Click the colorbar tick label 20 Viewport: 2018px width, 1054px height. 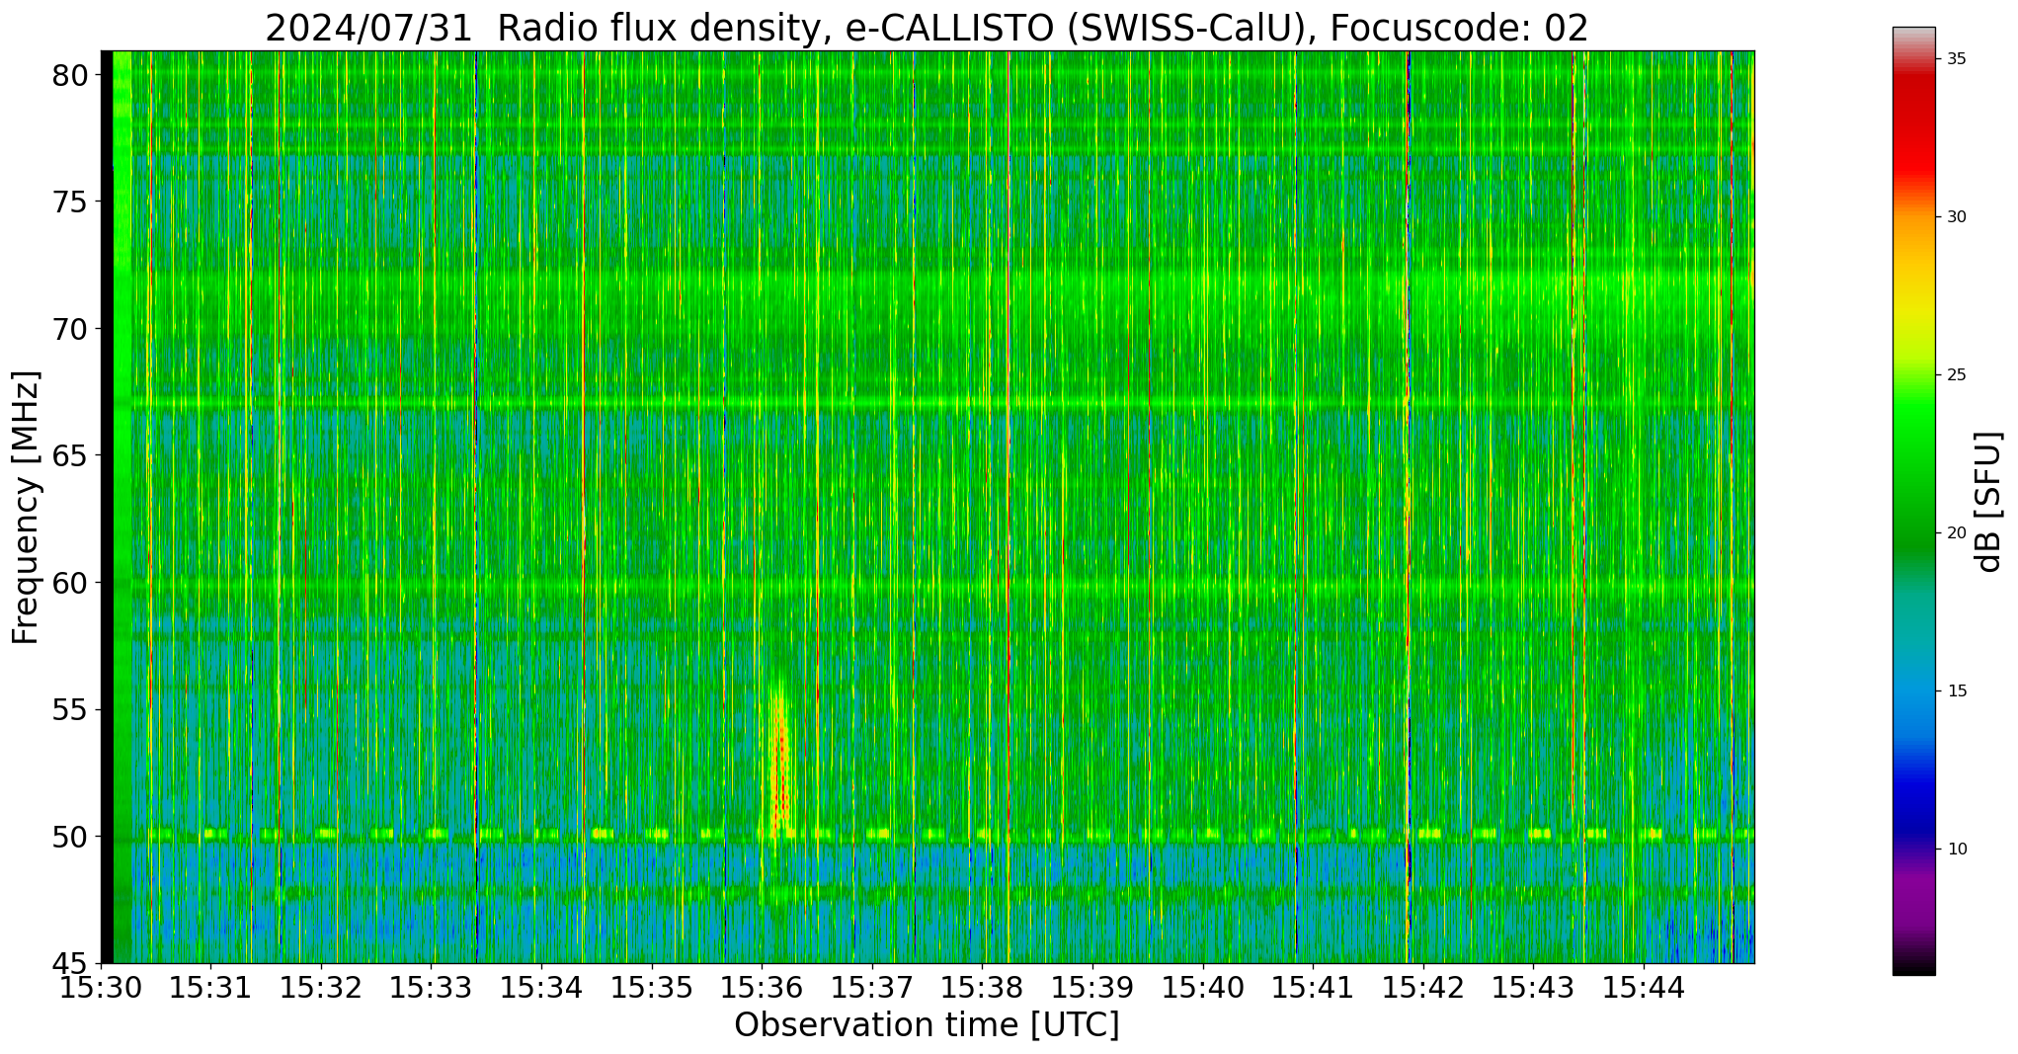(1956, 533)
